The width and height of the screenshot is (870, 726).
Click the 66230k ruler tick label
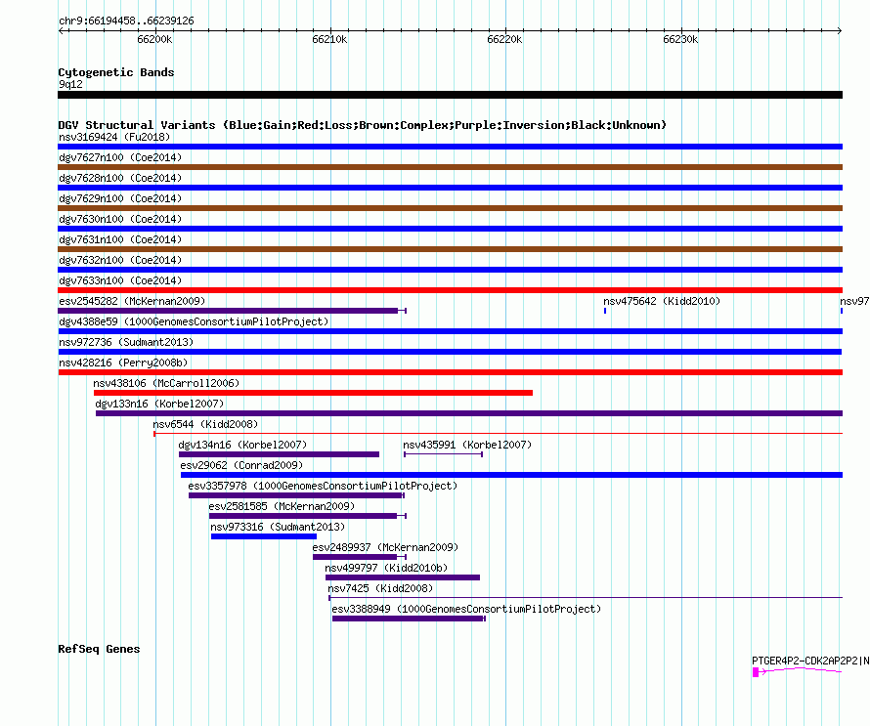680,39
